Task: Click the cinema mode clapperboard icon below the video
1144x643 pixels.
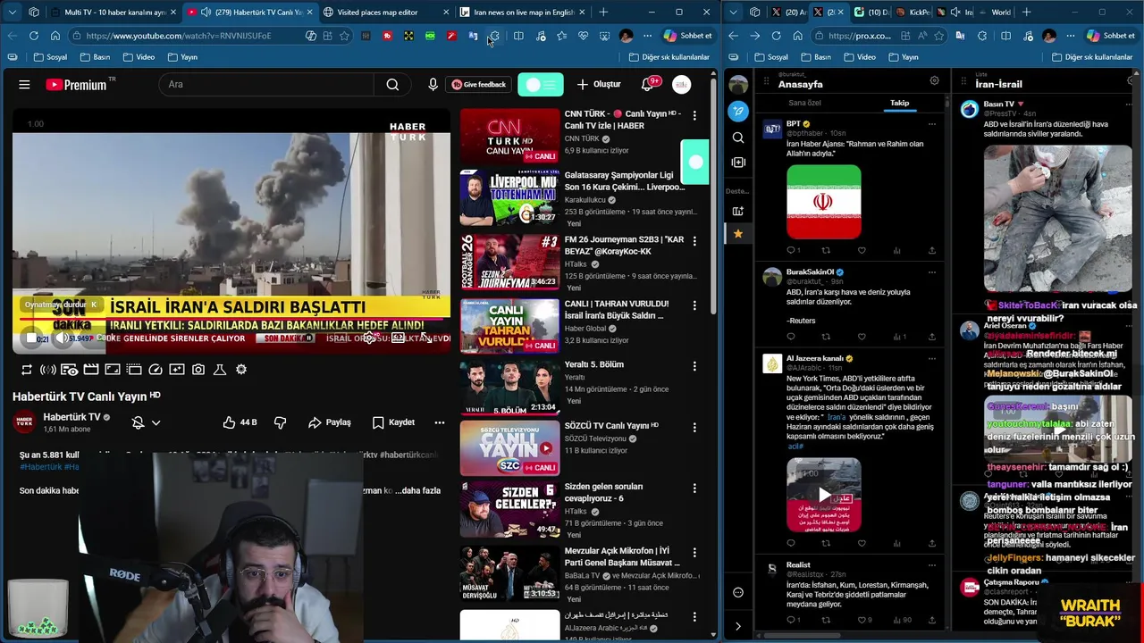Action: (x=91, y=370)
